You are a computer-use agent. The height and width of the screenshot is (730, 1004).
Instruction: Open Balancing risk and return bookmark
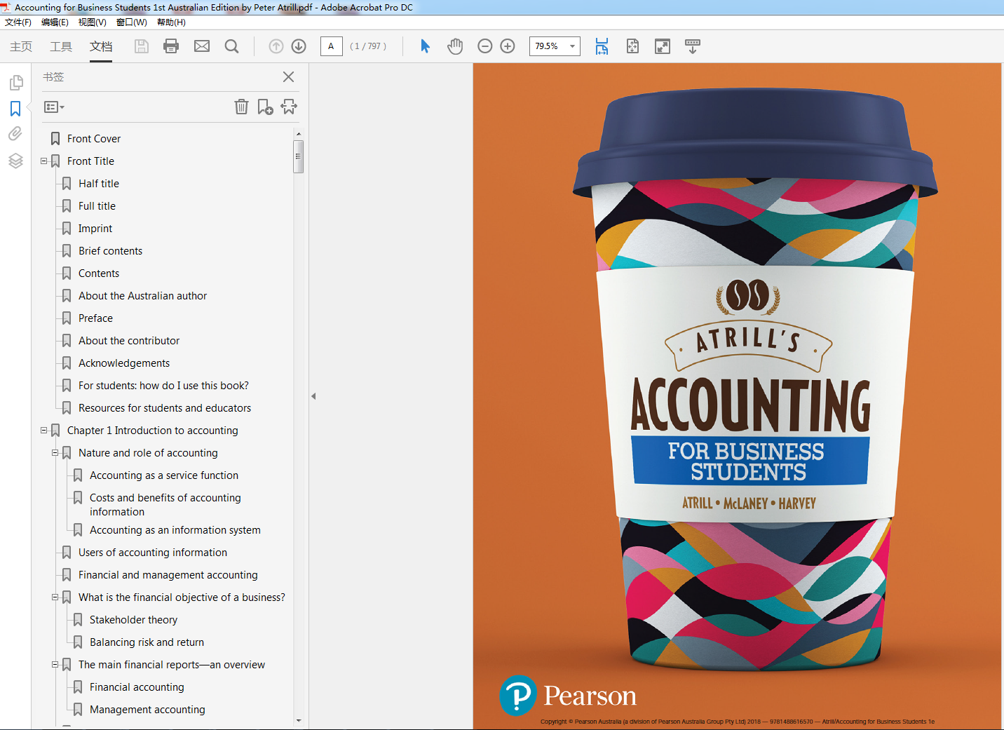147,642
